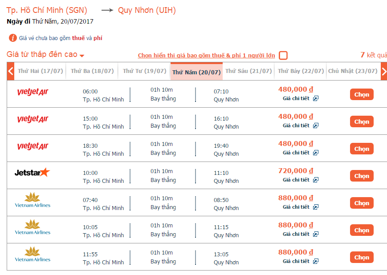387x275 pixels.
Task: Click the 880,000 đ price on 07:40 flight
Action: click(x=296, y=198)
